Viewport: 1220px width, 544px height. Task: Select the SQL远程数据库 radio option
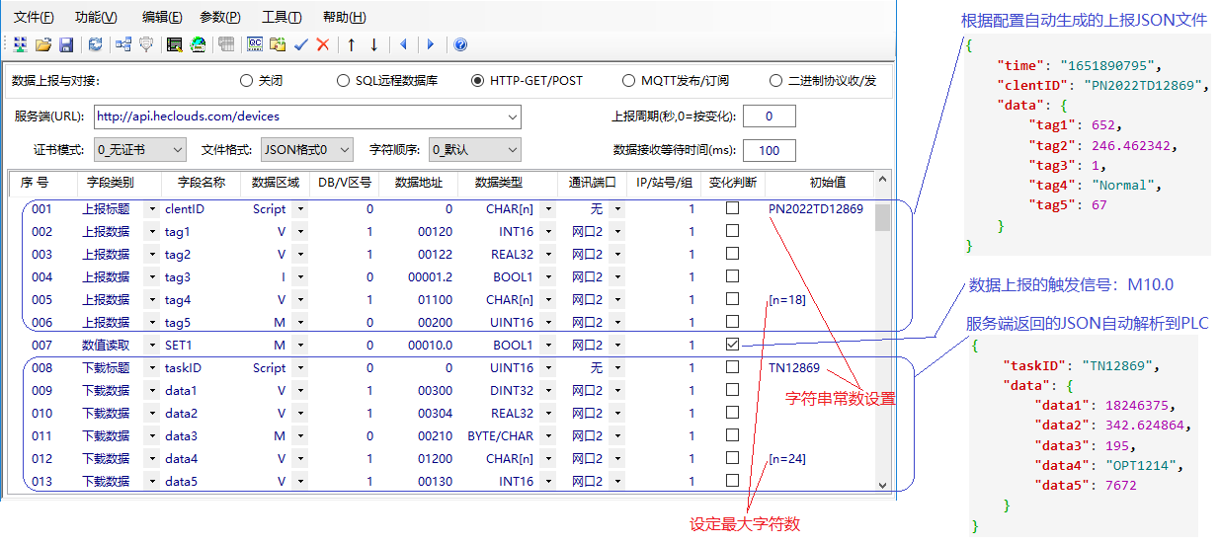click(343, 81)
